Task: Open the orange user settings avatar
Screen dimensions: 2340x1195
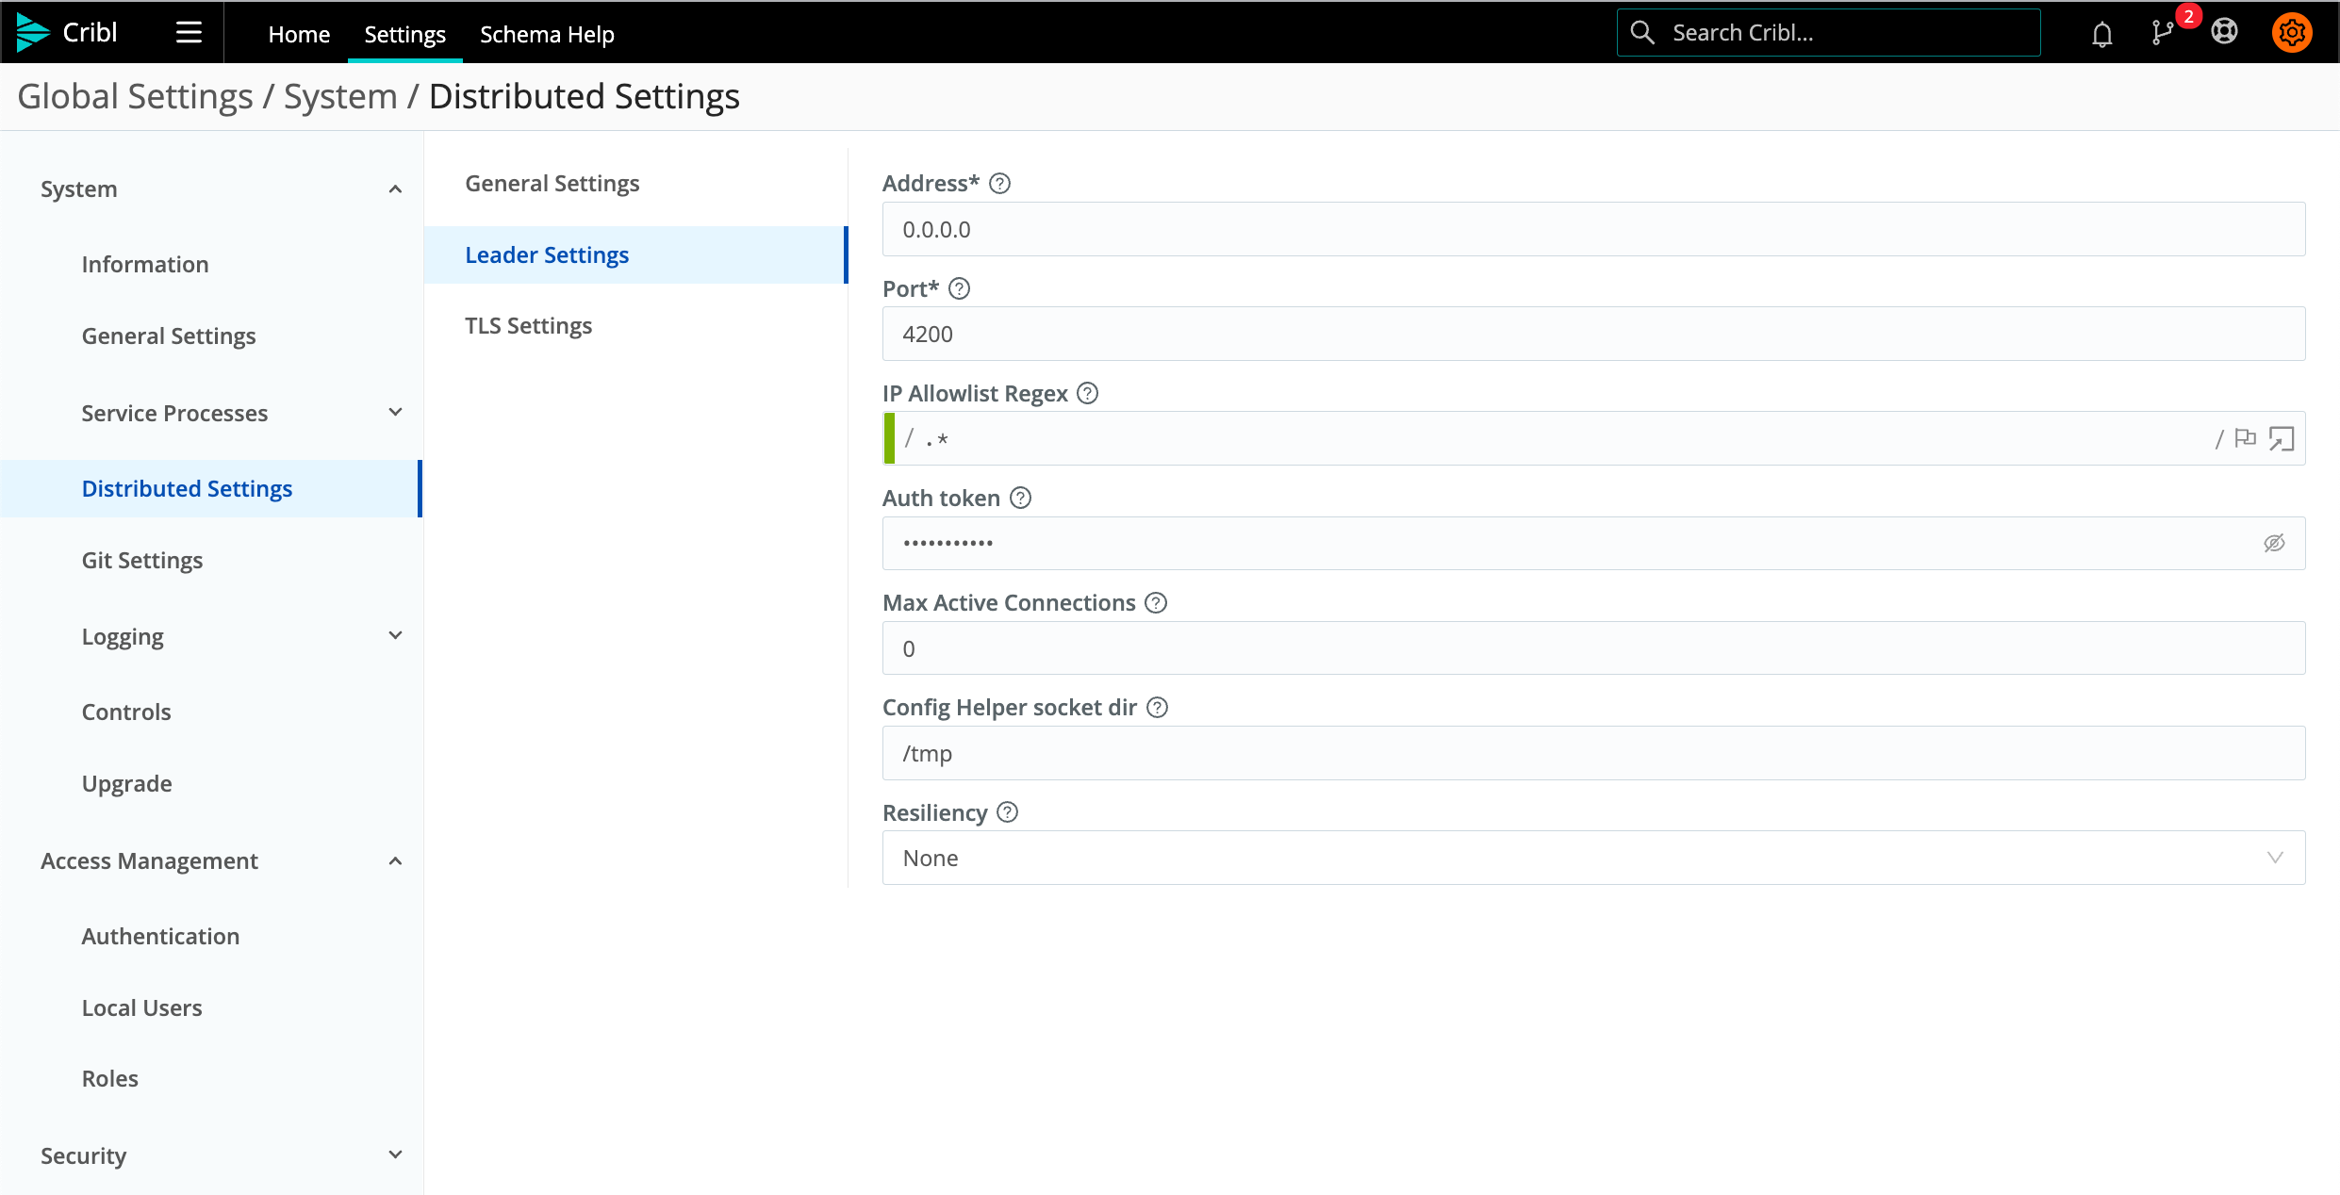Action: click(2292, 32)
